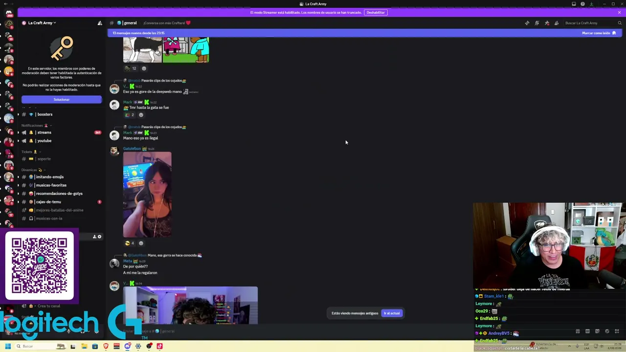
Task: Click the username Meta on the reply
Action: coord(128,261)
